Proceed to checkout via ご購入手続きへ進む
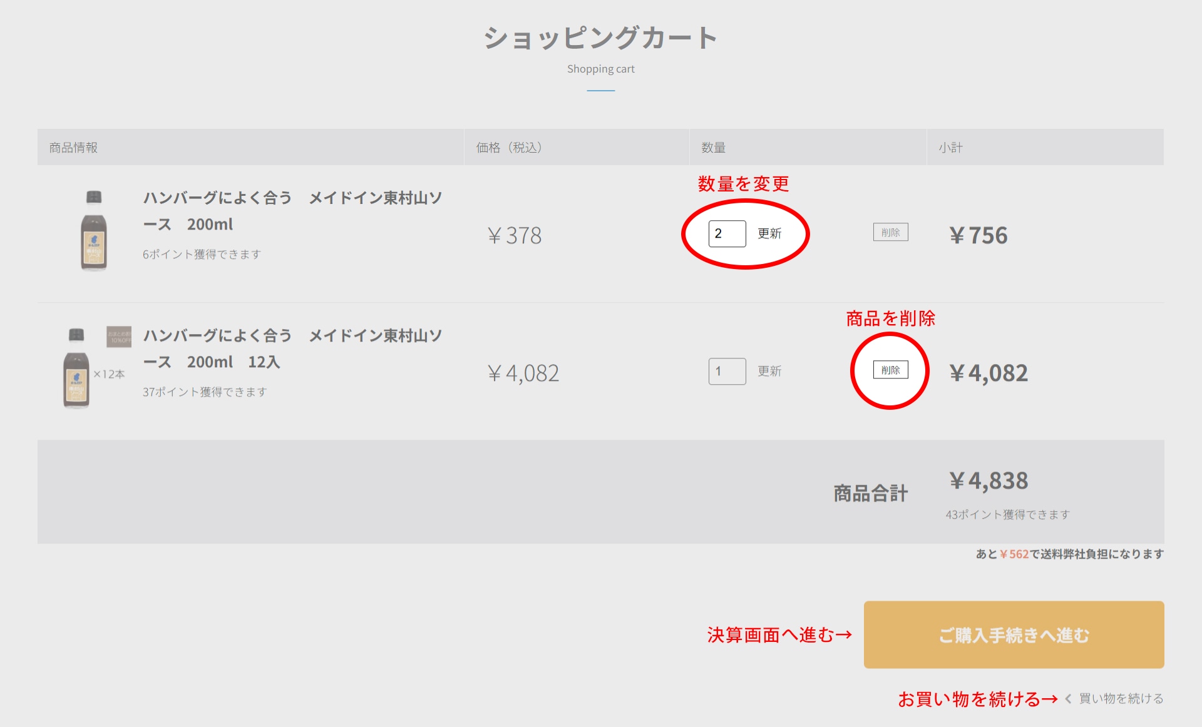The height and width of the screenshot is (727, 1202). click(x=1014, y=634)
